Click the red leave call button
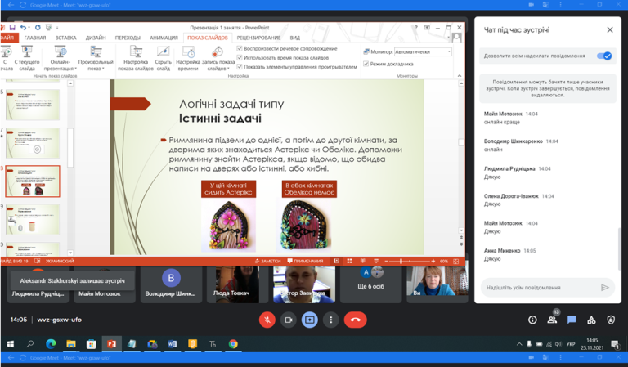Screen dimensions: 628x367 [355, 320]
